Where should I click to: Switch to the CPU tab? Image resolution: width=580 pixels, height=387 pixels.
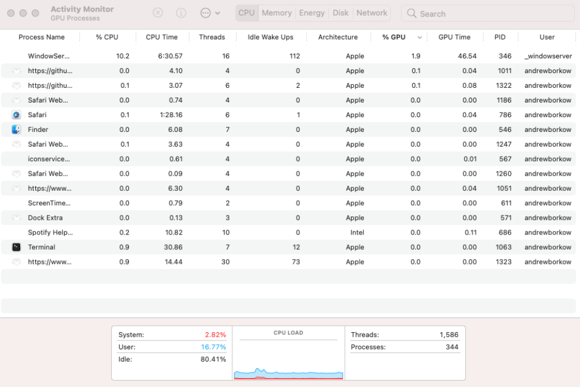tap(247, 13)
